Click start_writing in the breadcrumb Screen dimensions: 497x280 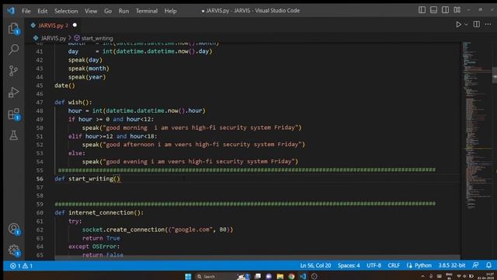96,38
